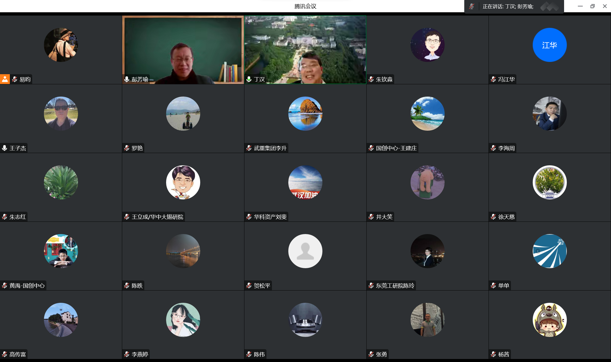The image size is (611, 362).
Task: Click the muted microphone icon for 李海周
Action: pyautogui.click(x=493, y=148)
